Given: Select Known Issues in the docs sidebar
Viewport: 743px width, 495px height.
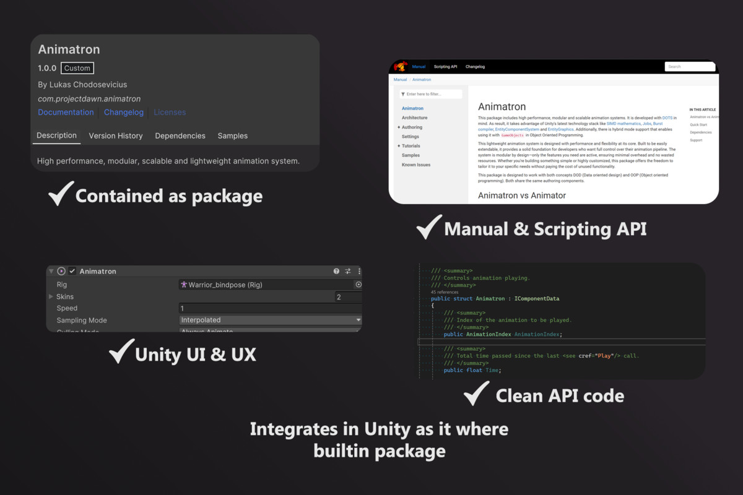Looking at the screenshot, I should [x=416, y=165].
